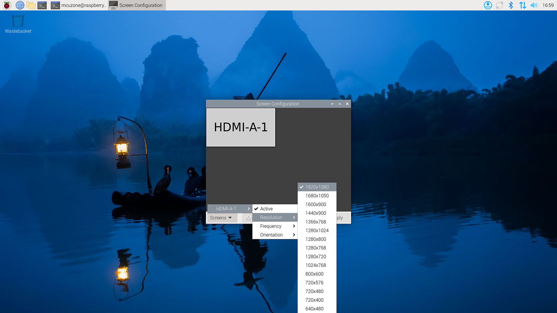The height and width of the screenshot is (313, 557).
Task: Open the volume speaker control
Action: point(534,5)
